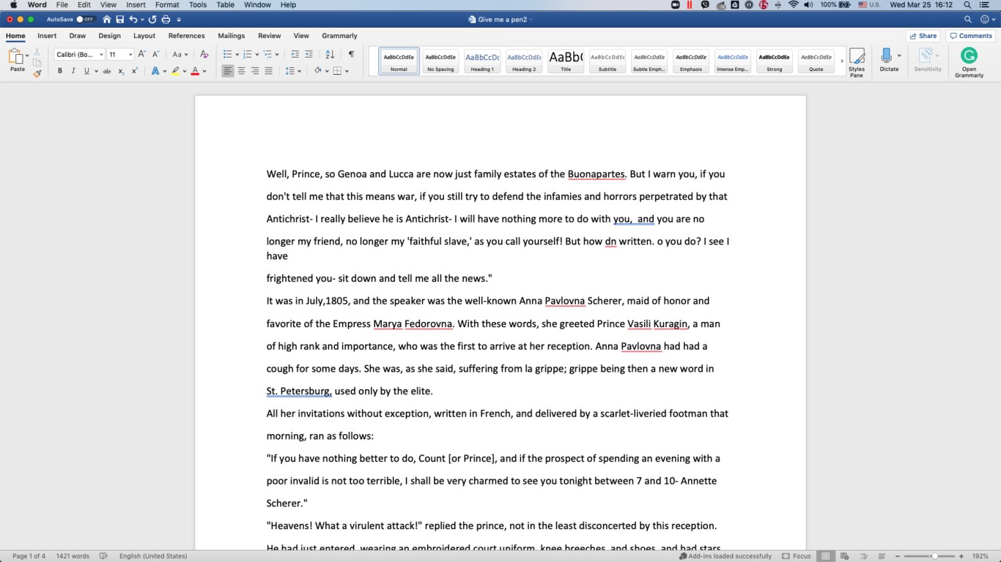The width and height of the screenshot is (1001, 562).
Task: Toggle subscript formatting
Action: click(121, 71)
